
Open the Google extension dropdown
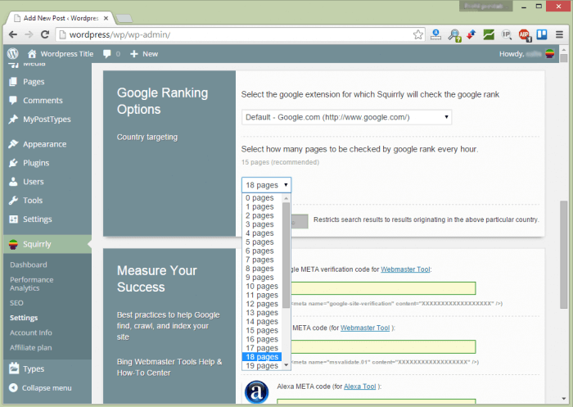pos(347,117)
